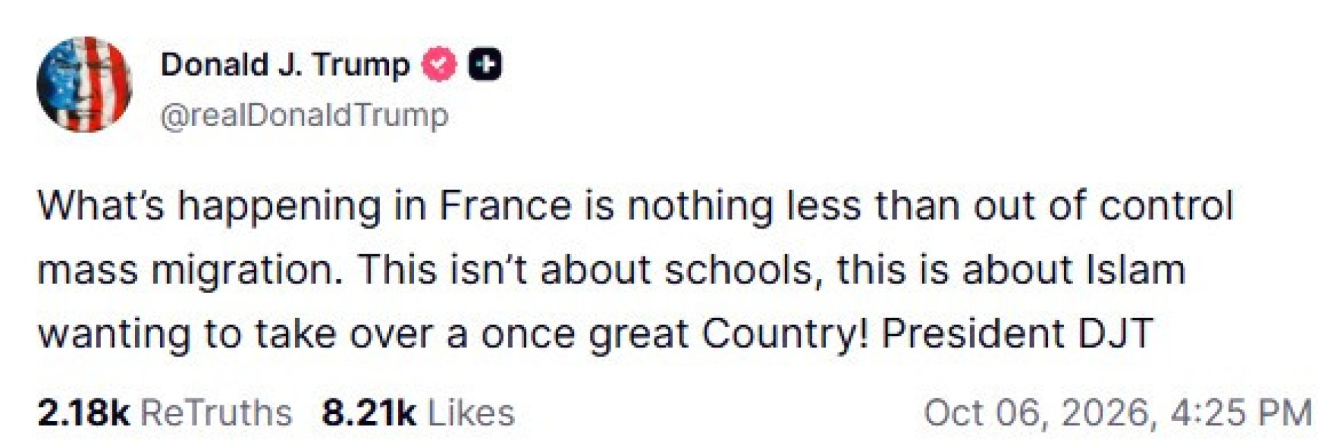Open the Oct 06, 2026 date stamp
Viewport: 1343px width, 446px height.
1042,412
